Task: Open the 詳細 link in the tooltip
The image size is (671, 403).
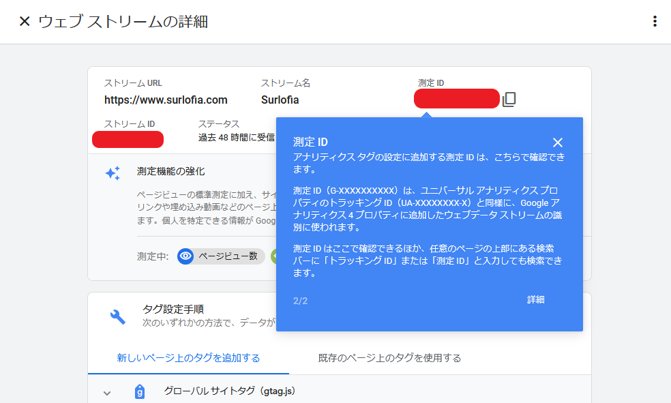Action: pyautogui.click(x=536, y=300)
